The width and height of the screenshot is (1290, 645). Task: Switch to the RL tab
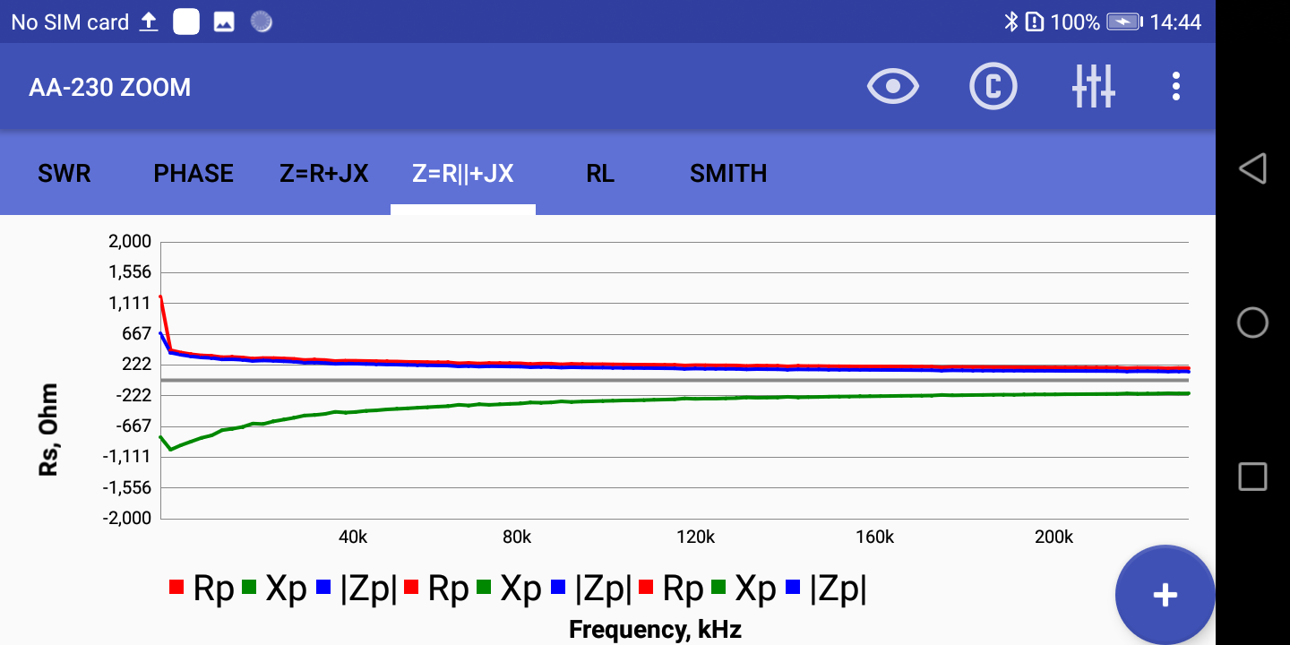tap(600, 173)
